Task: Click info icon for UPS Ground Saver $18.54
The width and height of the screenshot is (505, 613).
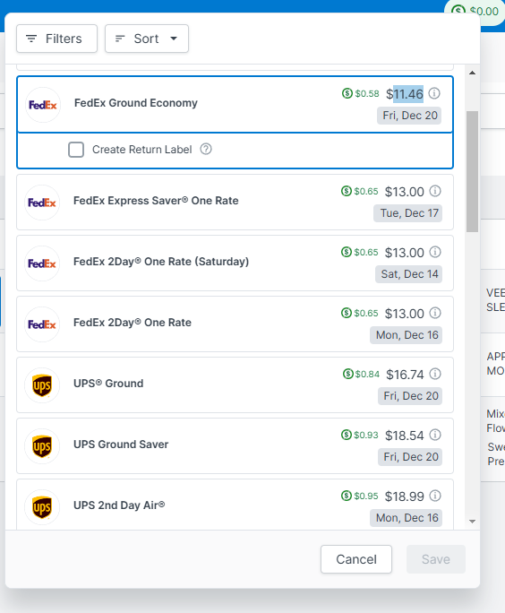Action: pyautogui.click(x=434, y=435)
